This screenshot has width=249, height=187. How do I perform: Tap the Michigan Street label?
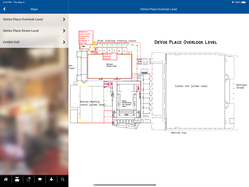point(242,86)
